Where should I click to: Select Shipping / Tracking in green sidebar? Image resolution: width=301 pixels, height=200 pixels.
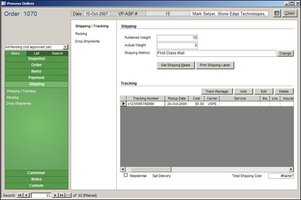point(21,91)
